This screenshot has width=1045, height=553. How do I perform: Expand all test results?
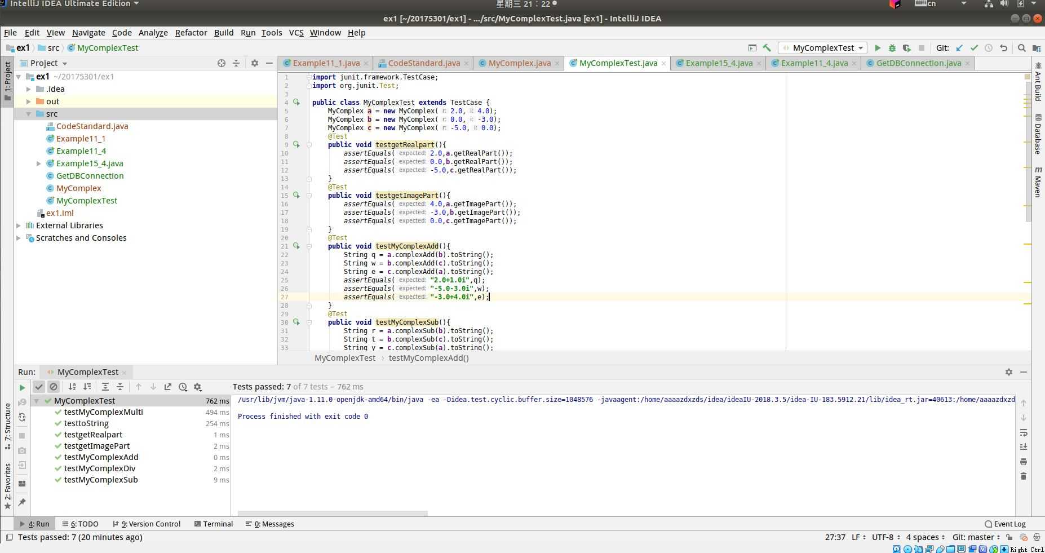coord(105,387)
